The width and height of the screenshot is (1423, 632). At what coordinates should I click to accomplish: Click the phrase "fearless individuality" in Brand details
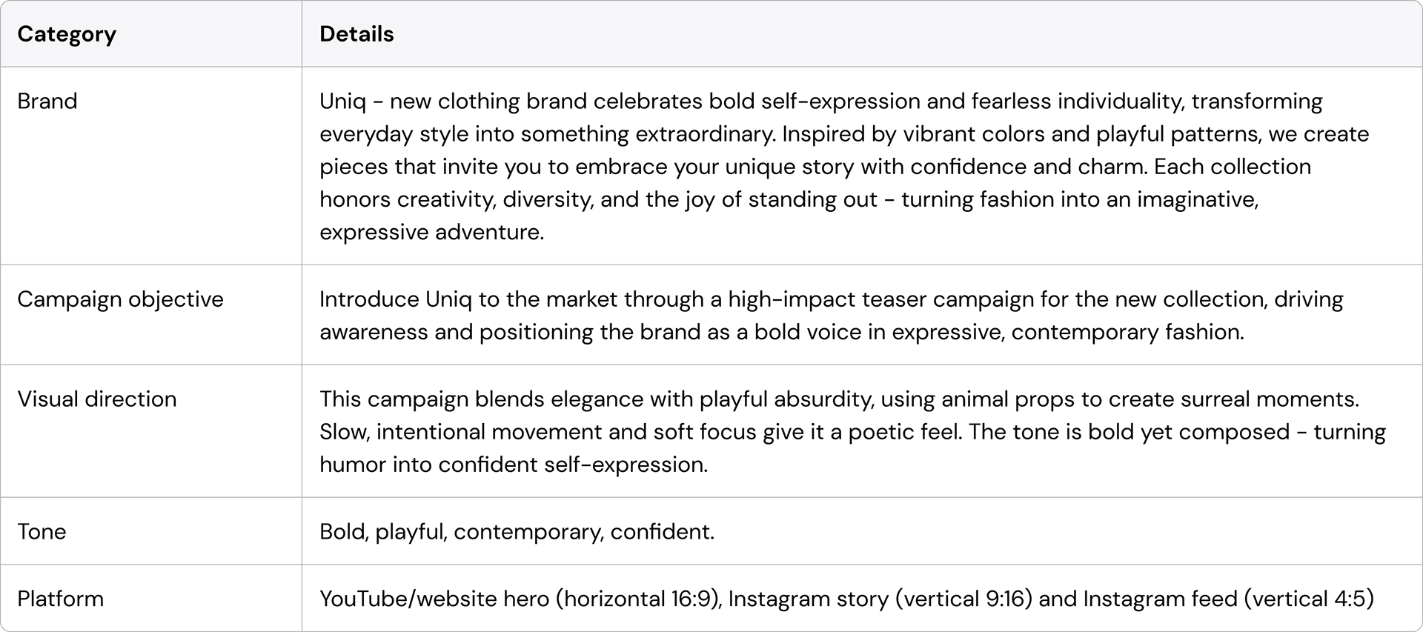[x=1073, y=101]
